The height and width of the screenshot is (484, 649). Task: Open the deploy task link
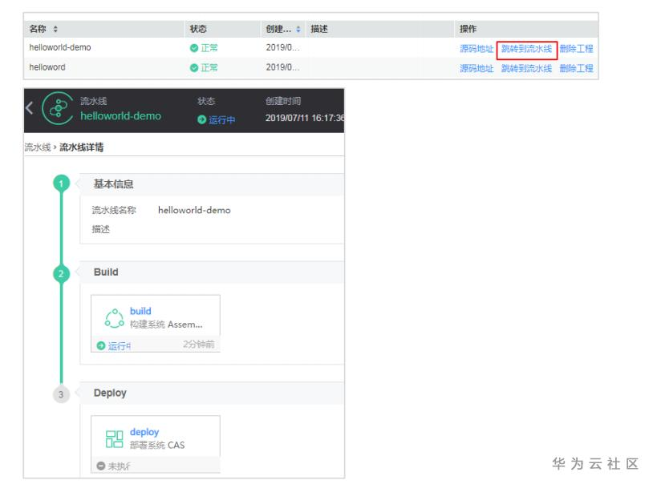pos(144,432)
